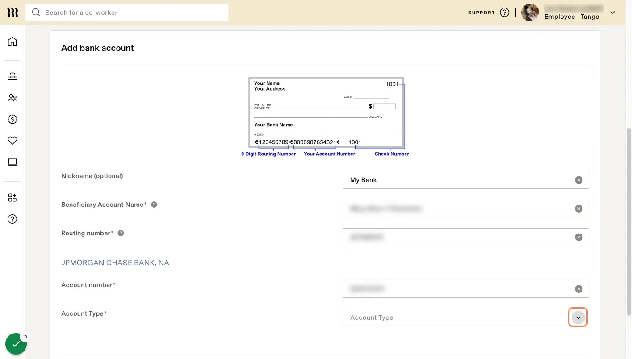This screenshot has height=359, width=632.
Task: Click the Rippling logo icon
Action: (x=13, y=13)
